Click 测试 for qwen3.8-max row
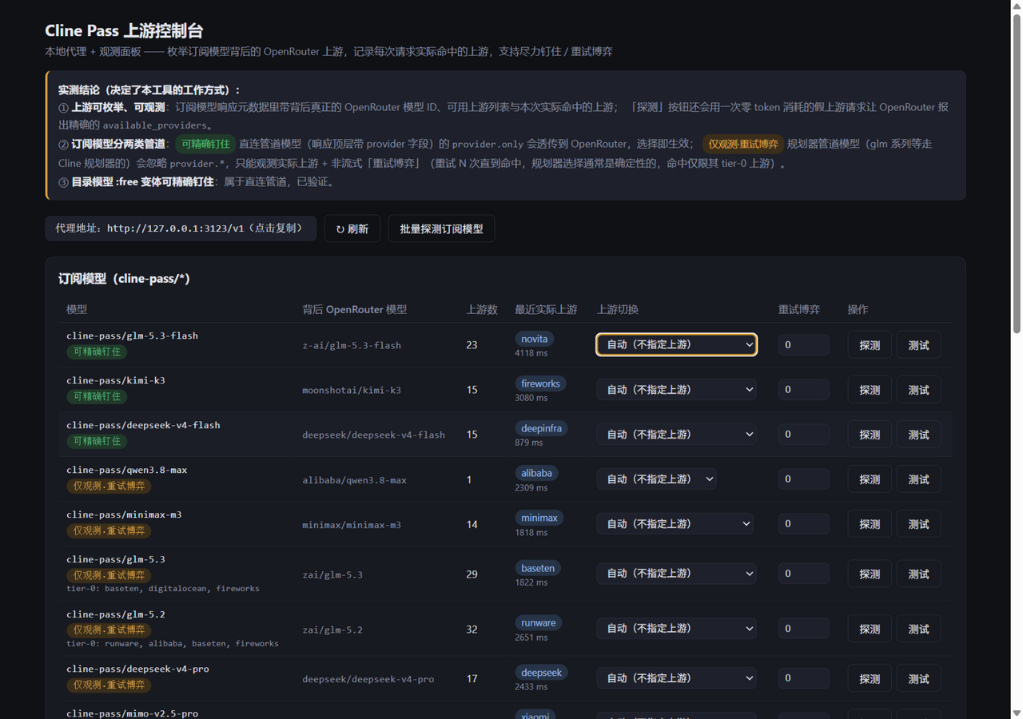The width and height of the screenshot is (1023, 719). 918,479
